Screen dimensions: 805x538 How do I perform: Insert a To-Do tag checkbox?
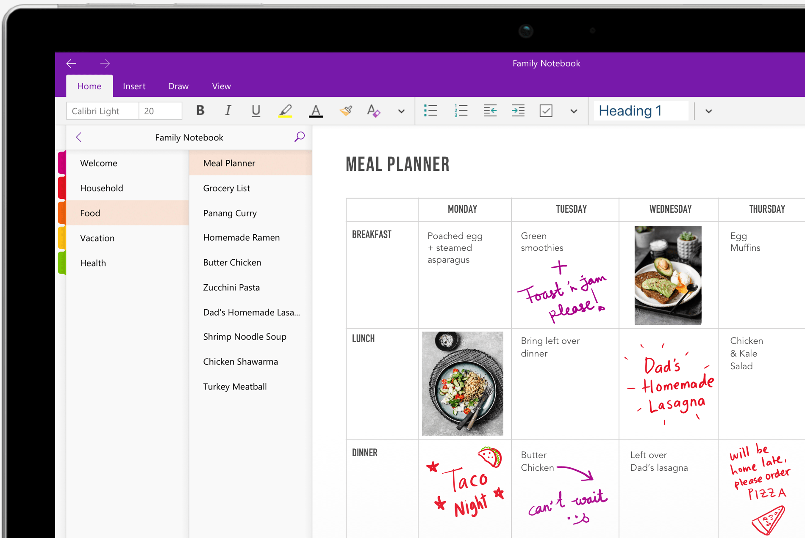546,111
